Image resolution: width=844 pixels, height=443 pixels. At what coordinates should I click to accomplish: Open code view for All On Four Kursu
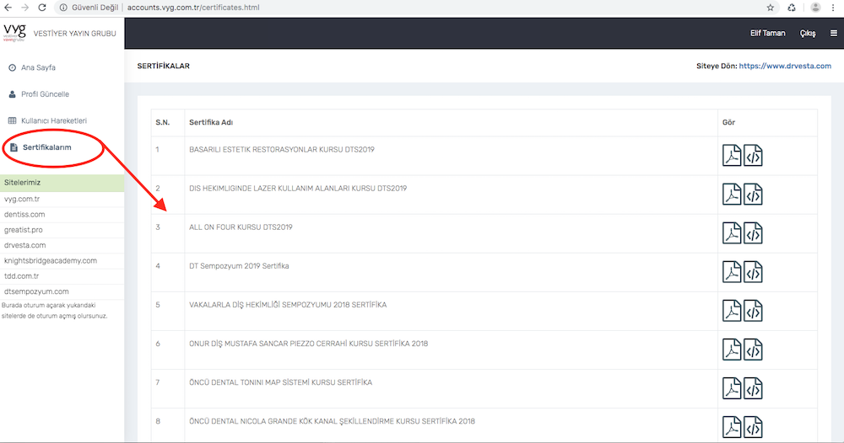pos(753,233)
